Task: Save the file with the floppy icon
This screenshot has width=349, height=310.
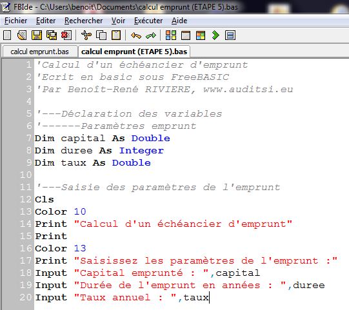Action: click(37, 35)
